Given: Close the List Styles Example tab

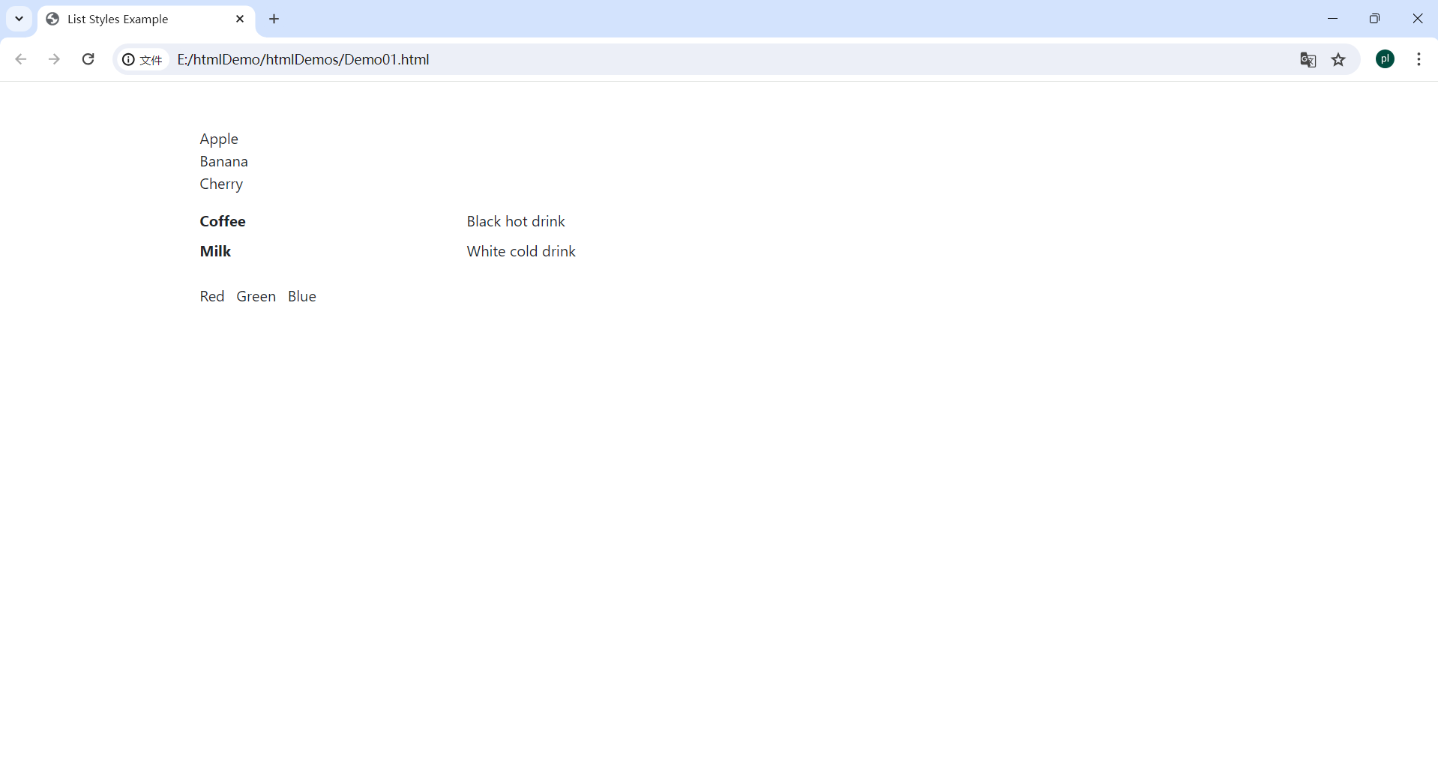Looking at the screenshot, I should click(x=240, y=19).
